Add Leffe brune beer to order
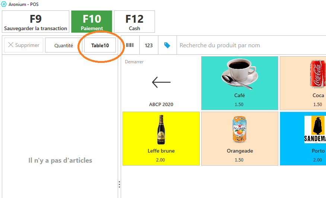This screenshot has width=326, height=198. [x=161, y=138]
